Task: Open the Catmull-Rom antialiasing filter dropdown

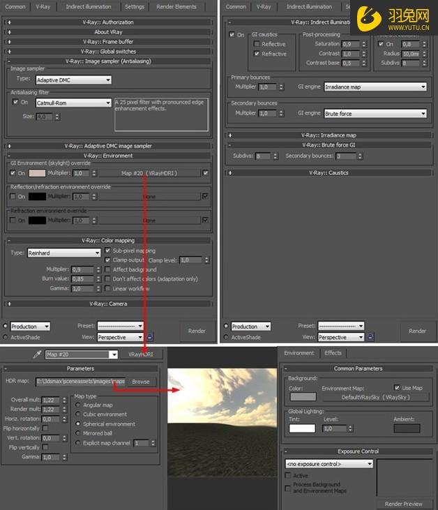Action: tap(73, 103)
